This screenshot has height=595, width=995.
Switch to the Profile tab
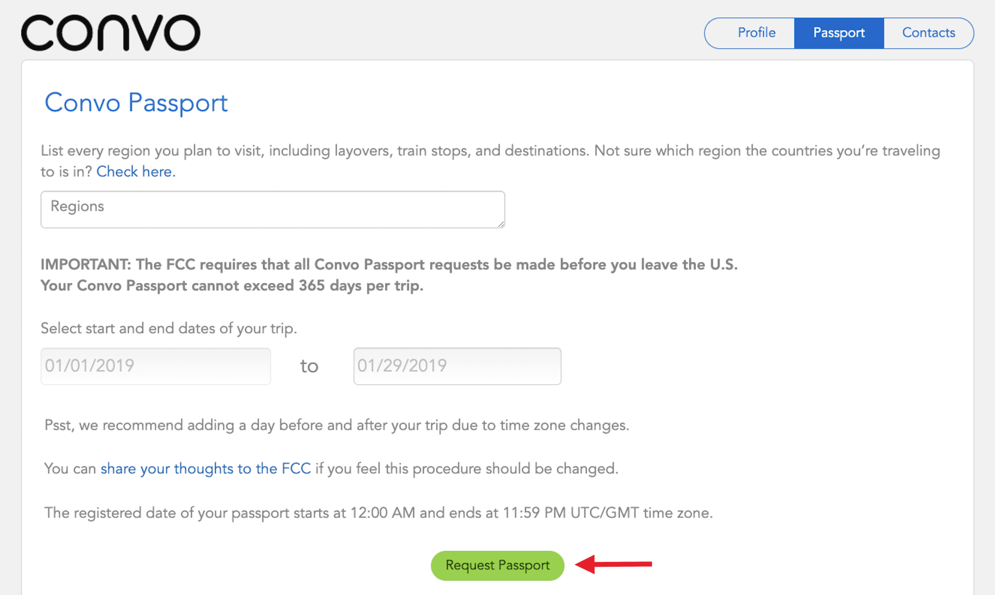(756, 33)
